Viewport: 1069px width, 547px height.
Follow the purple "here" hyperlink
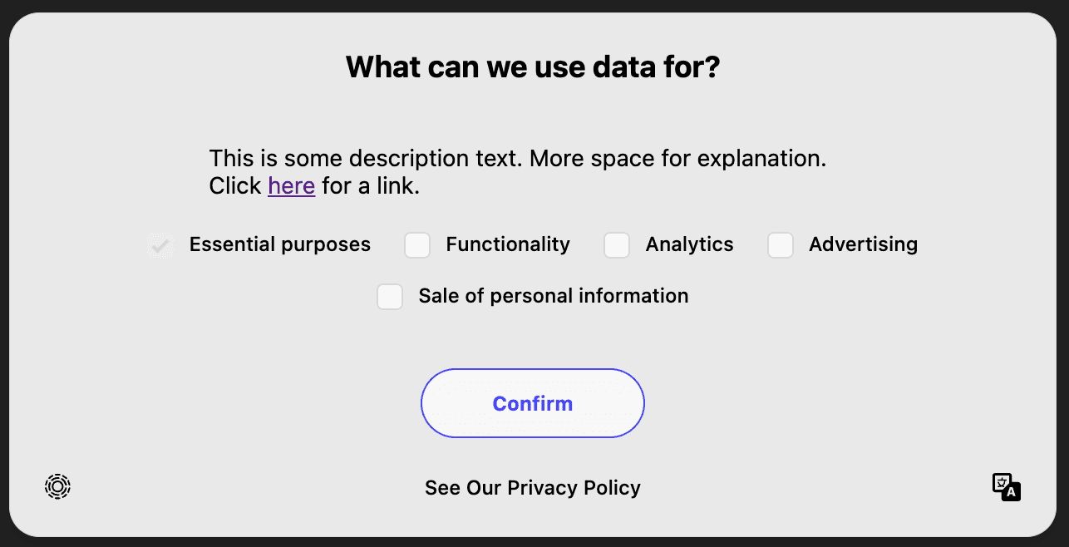[291, 186]
